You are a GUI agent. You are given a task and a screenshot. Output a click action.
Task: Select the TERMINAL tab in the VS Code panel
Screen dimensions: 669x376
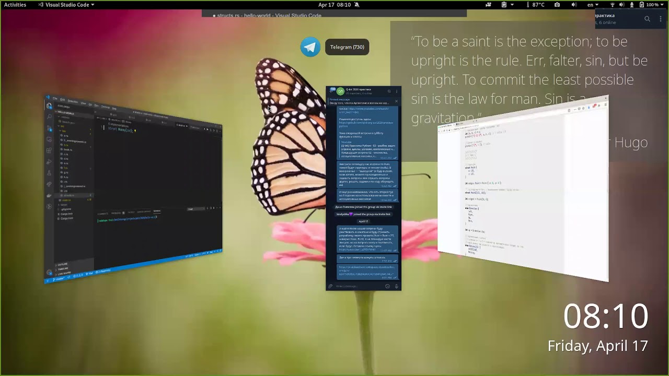pos(156,211)
